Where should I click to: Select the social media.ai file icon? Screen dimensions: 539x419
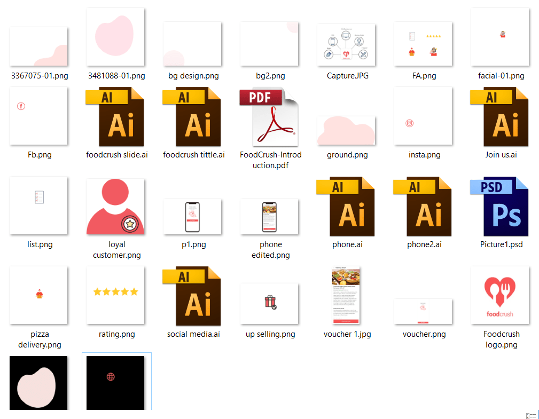point(192,296)
